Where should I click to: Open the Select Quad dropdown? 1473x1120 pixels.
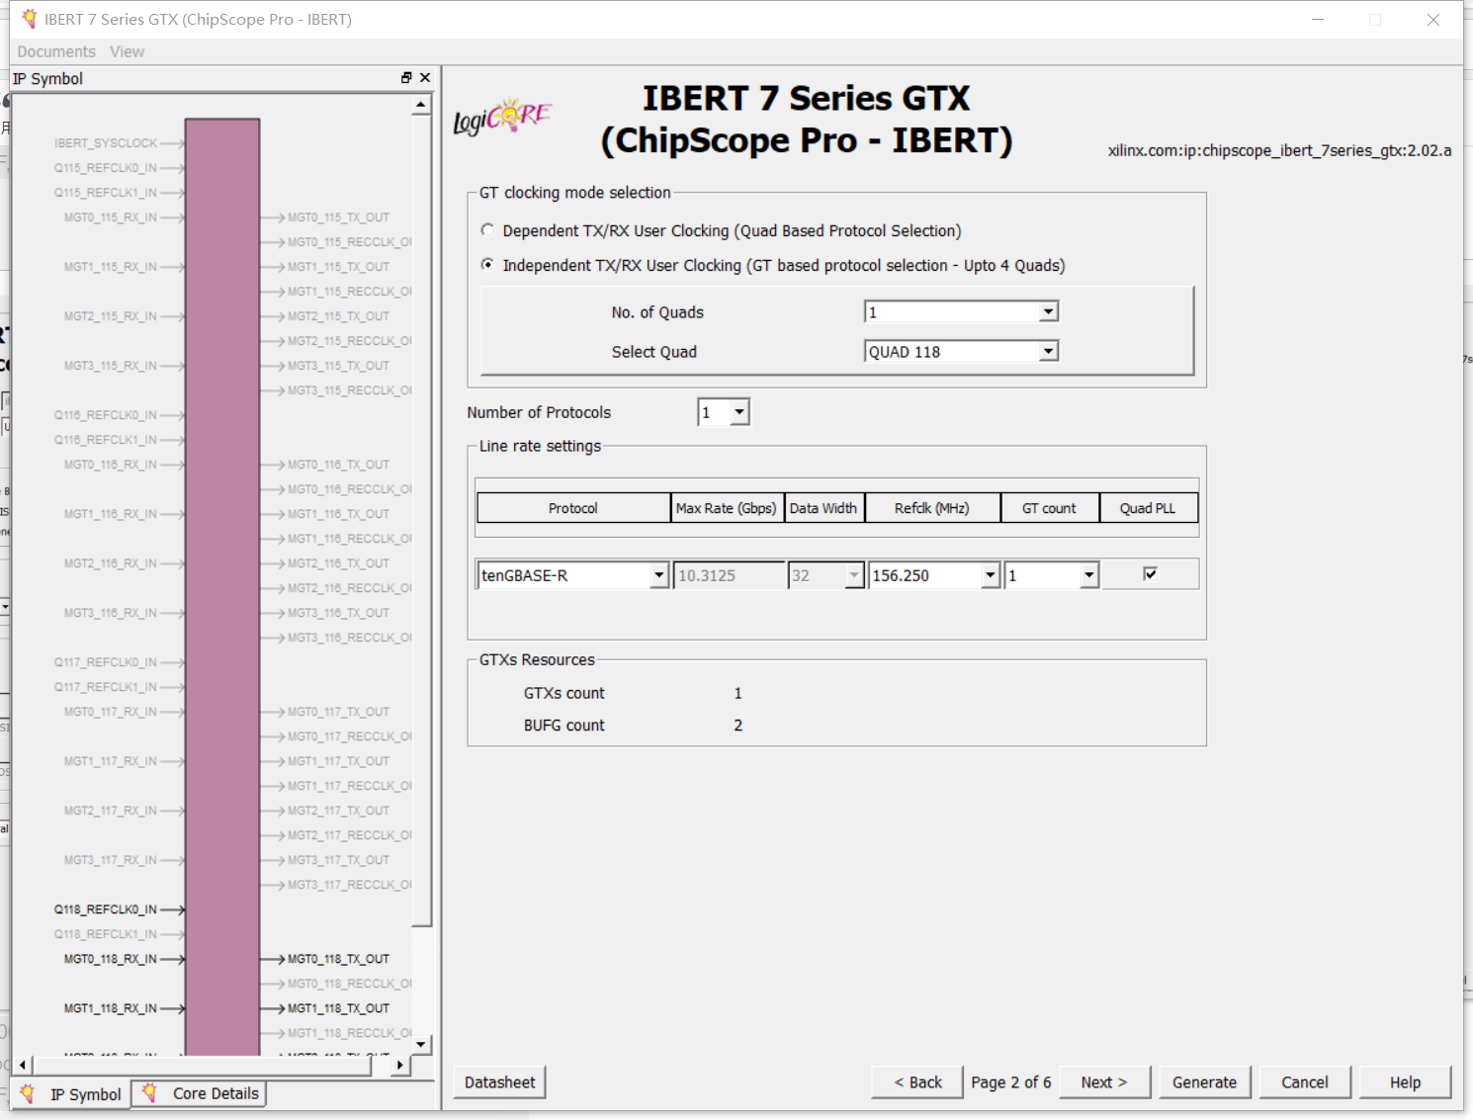click(1048, 352)
